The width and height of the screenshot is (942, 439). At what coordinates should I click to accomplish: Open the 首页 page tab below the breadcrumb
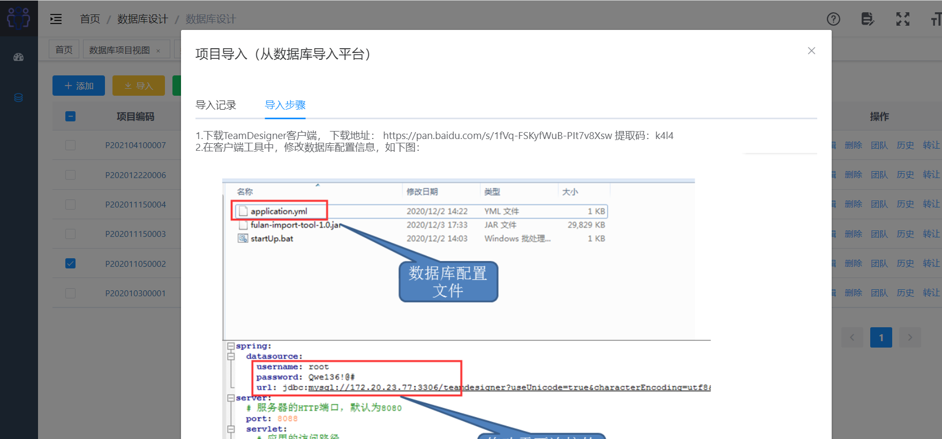pos(64,50)
